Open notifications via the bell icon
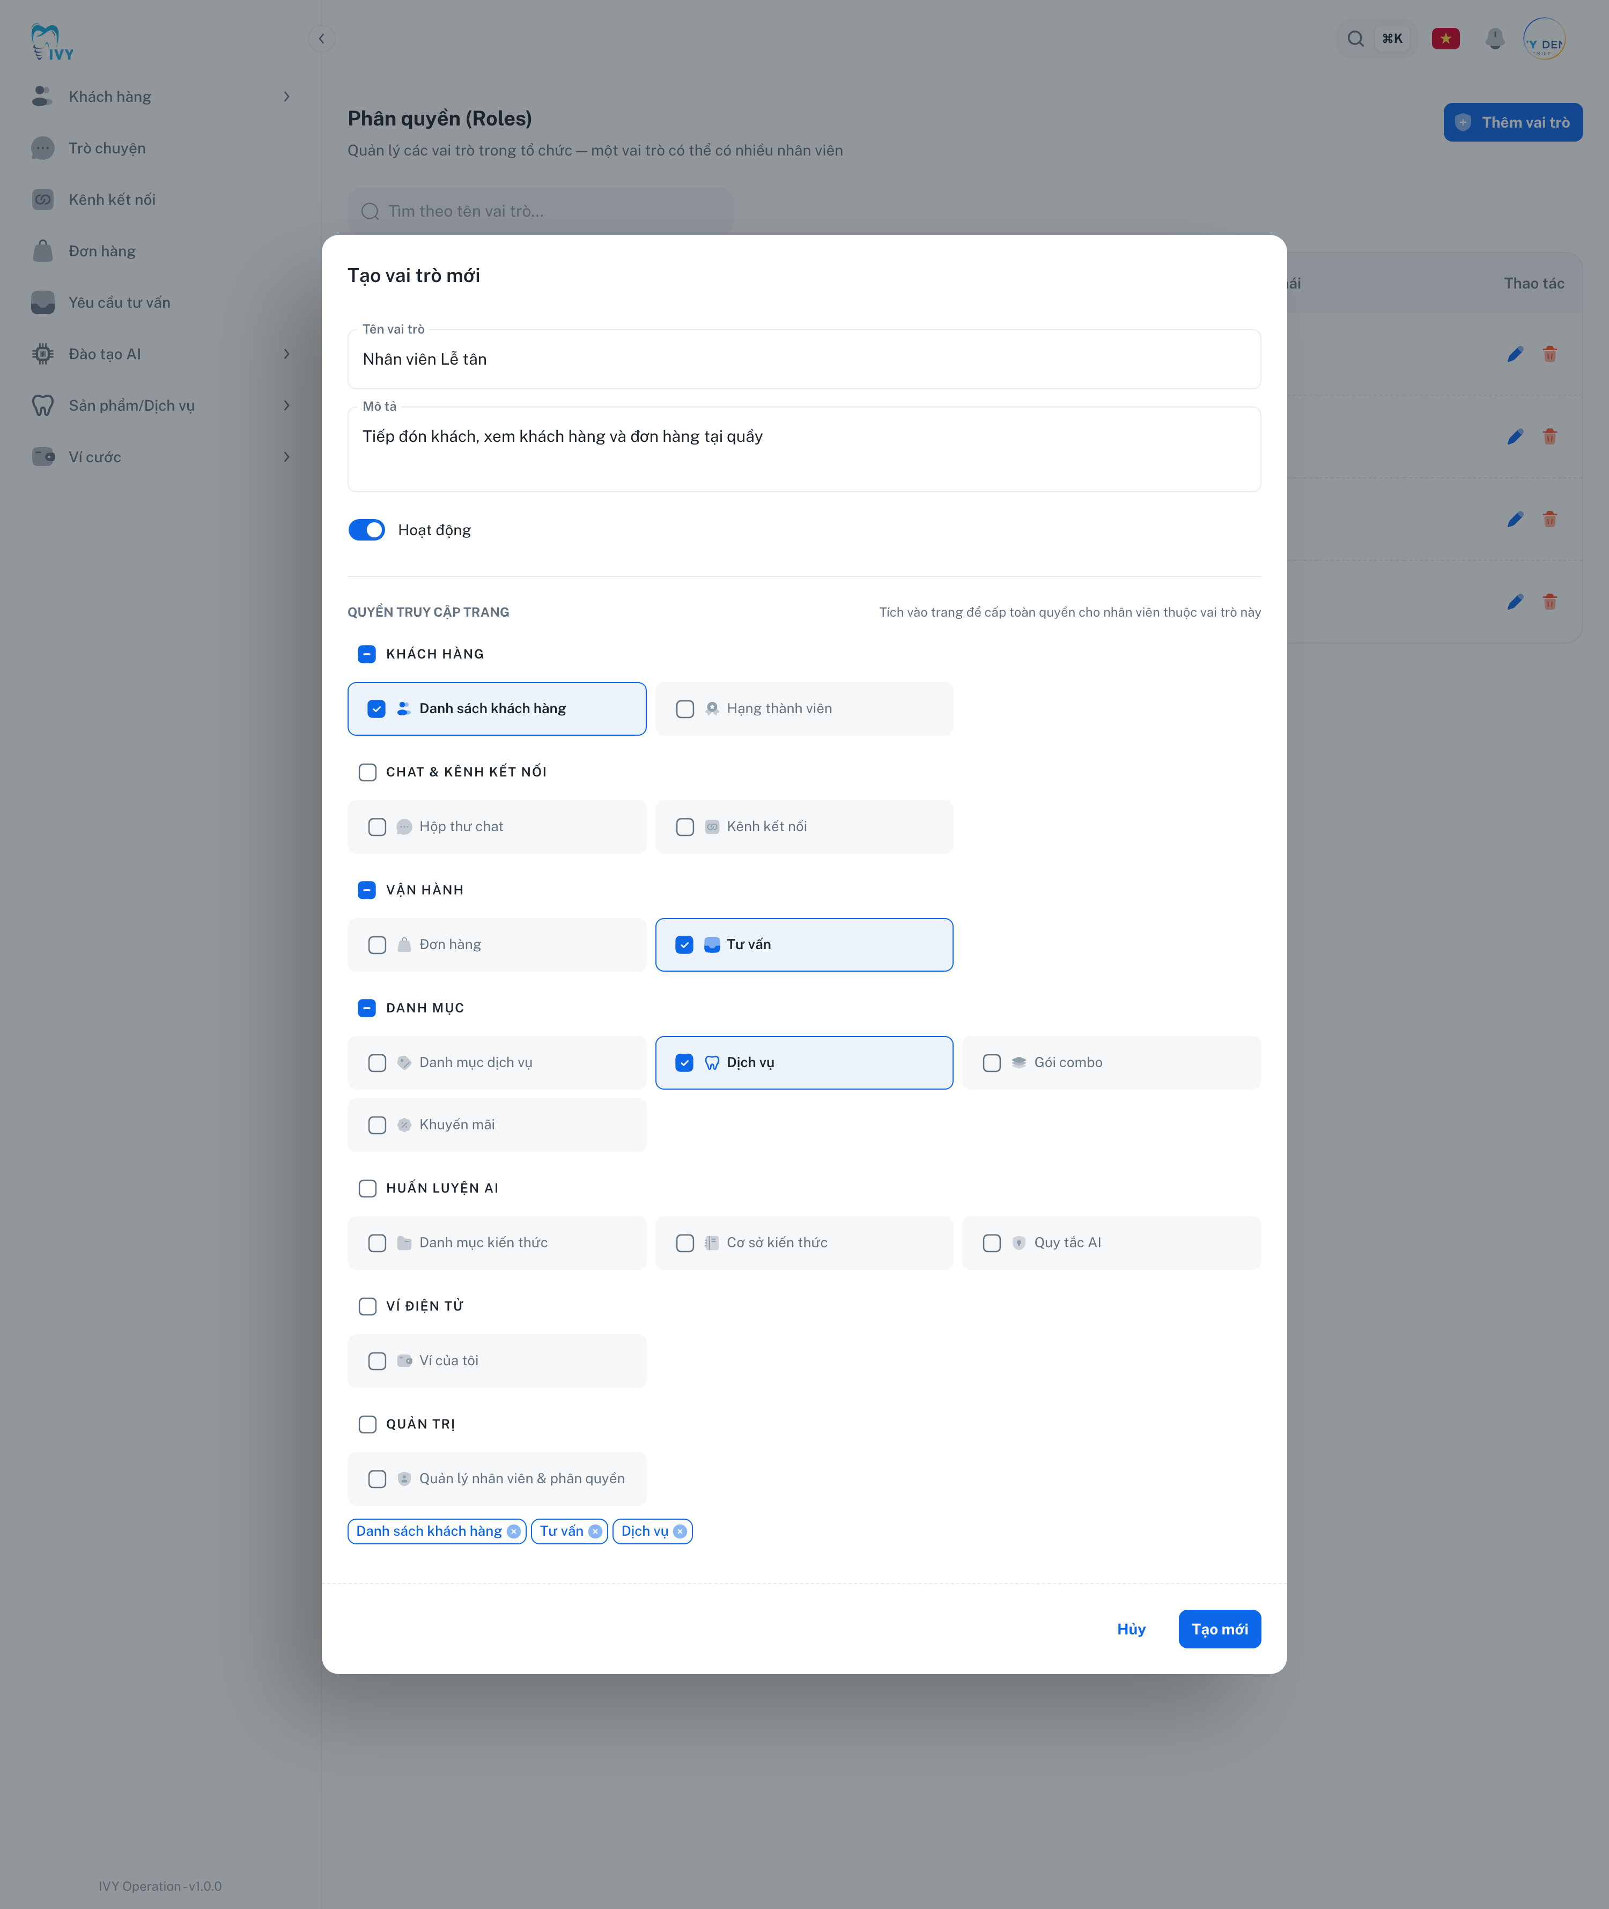Image resolution: width=1609 pixels, height=1909 pixels. click(x=1494, y=38)
